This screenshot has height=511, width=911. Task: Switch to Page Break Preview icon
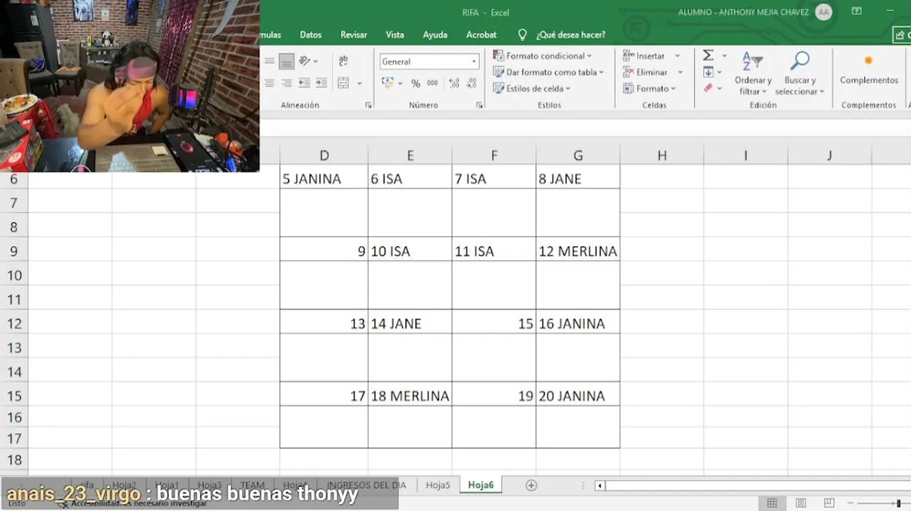(x=830, y=503)
